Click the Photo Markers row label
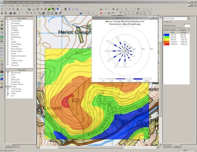Screen dimensions: 197x152 tap(17, 49)
